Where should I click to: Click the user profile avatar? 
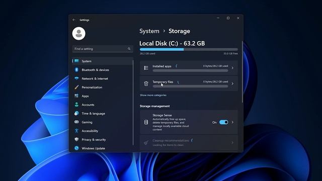(x=79, y=34)
